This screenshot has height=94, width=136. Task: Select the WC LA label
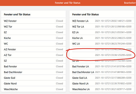pyautogui.click(x=76, y=44)
